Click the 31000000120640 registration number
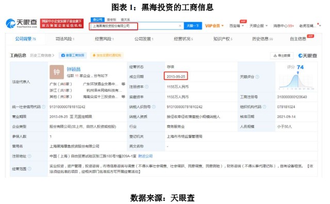The width and height of the screenshot is (330, 204). 292,97
